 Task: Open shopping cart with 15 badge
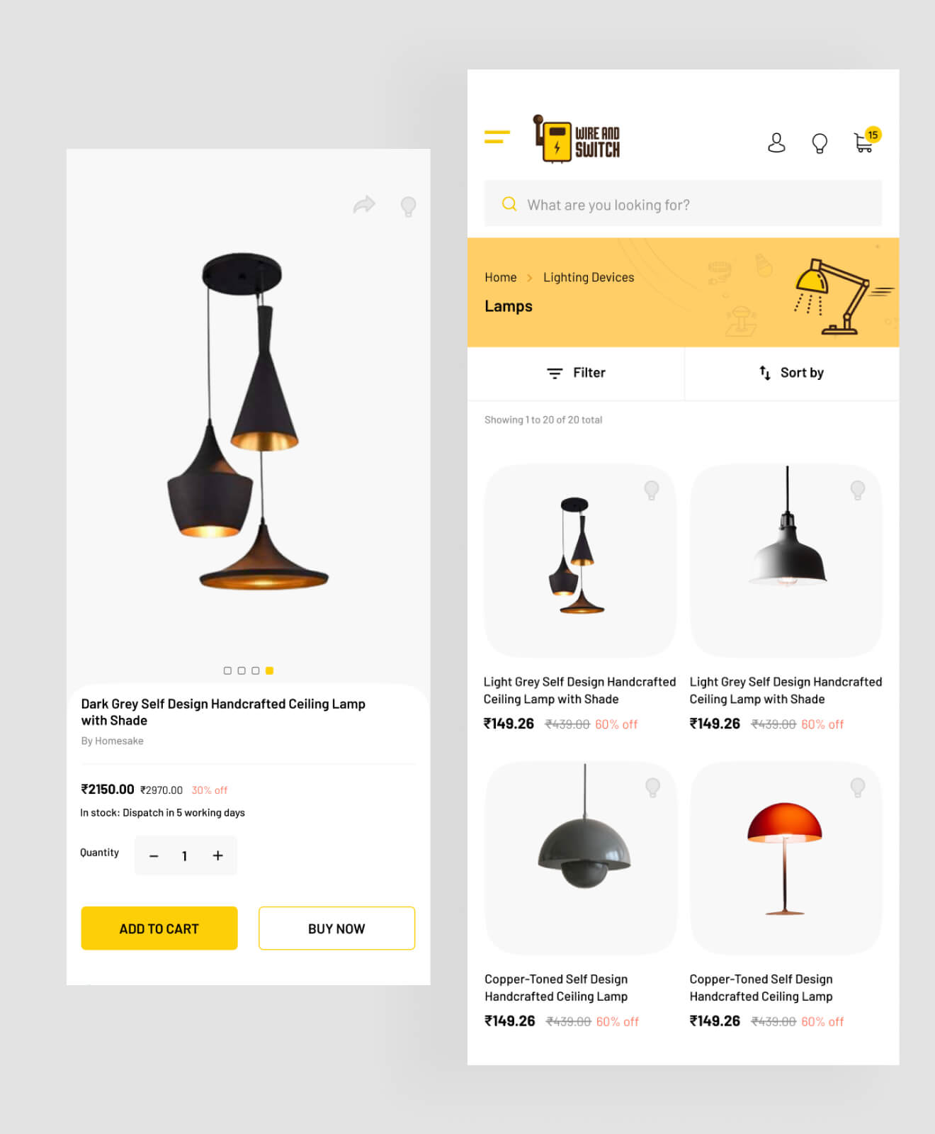click(x=866, y=140)
